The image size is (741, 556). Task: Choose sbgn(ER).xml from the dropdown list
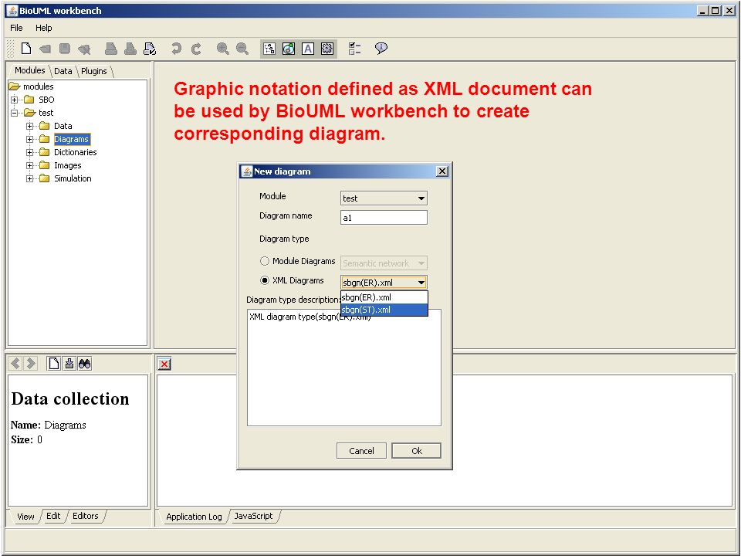pyautogui.click(x=384, y=297)
